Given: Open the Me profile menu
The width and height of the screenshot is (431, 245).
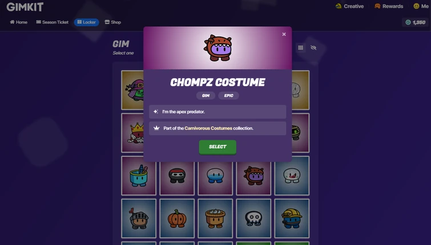Looking at the screenshot, I should 421,6.
